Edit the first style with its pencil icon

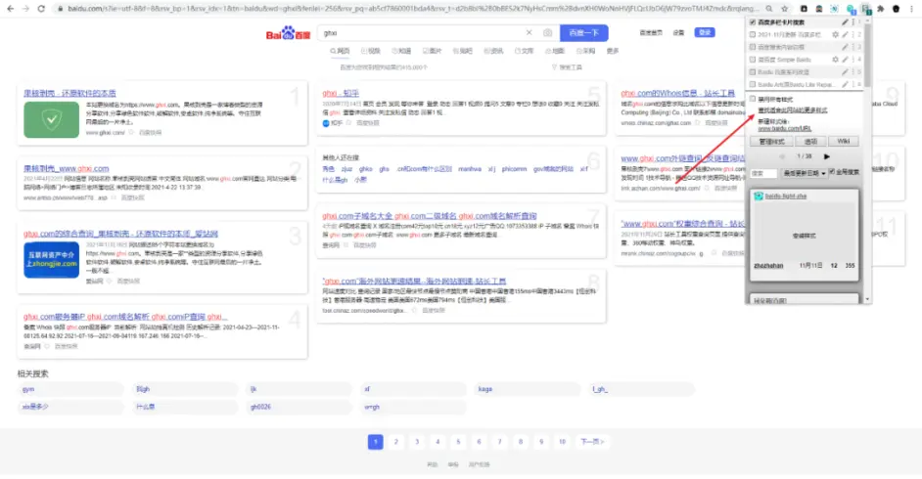click(845, 22)
